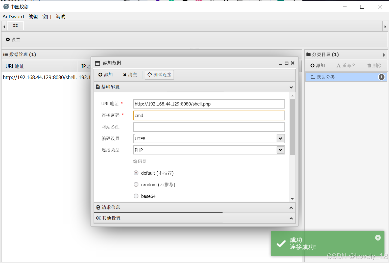The height and width of the screenshot is (263, 389).
Task: Close the 添加数据 dialog
Action: [x=293, y=63]
